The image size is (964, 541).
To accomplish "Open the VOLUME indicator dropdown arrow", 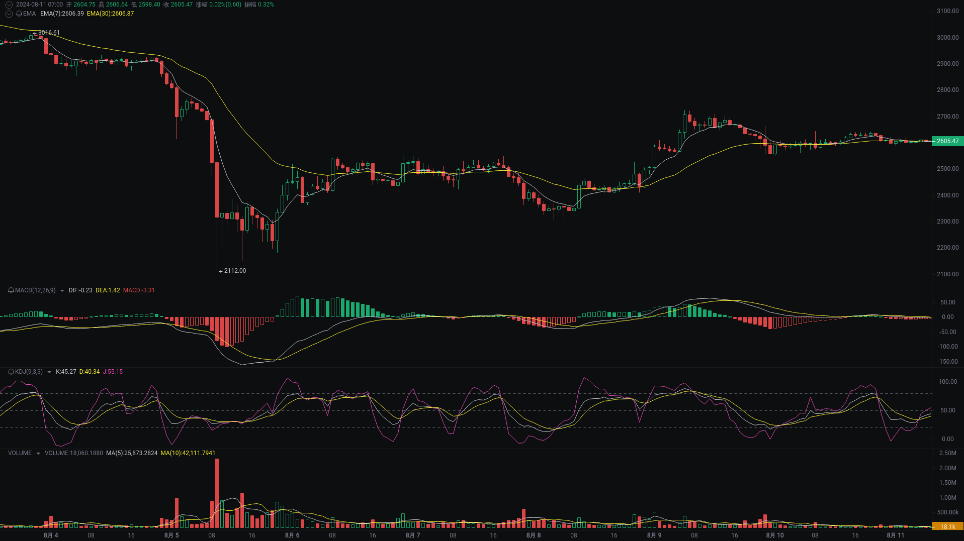I will tap(38, 454).
